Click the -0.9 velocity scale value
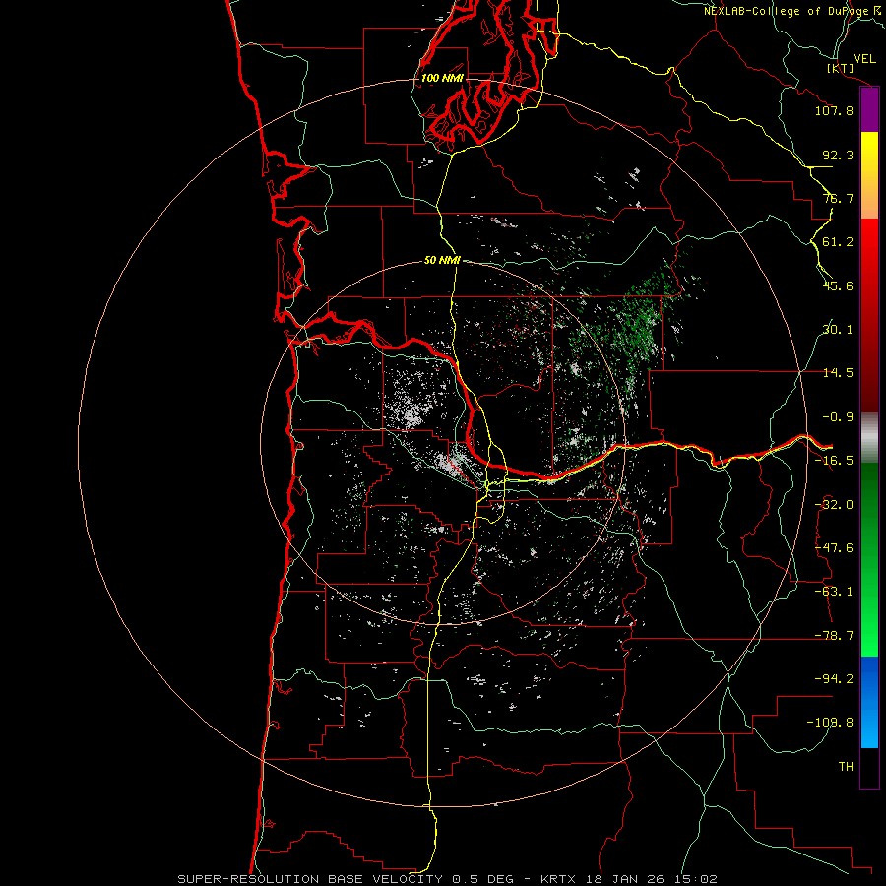The height and width of the screenshot is (886, 886). pos(838,417)
